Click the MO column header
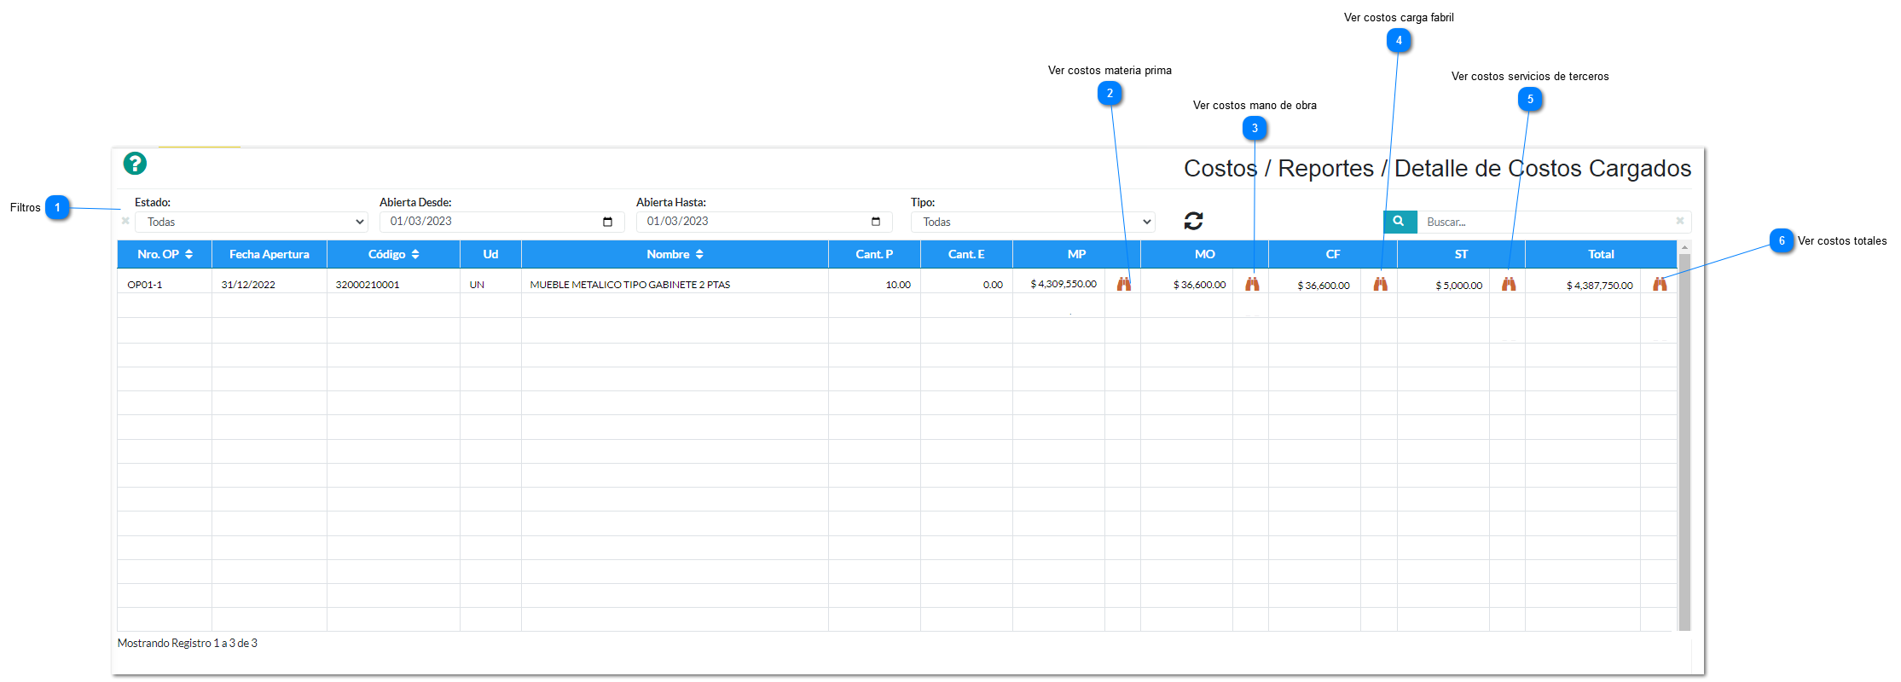1901x682 pixels. tap(1204, 254)
